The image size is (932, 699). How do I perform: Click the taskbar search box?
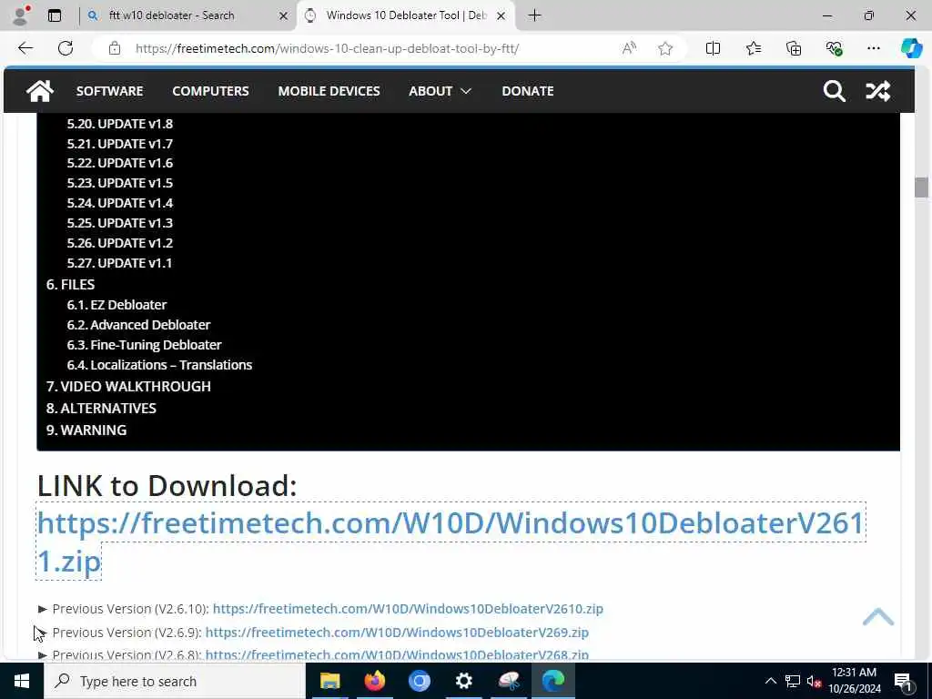(x=174, y=681)
